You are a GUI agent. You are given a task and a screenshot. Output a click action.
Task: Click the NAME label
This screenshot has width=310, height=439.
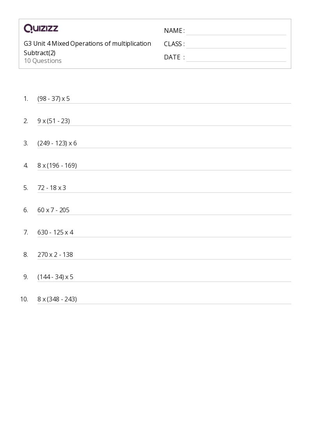(173, 31)
